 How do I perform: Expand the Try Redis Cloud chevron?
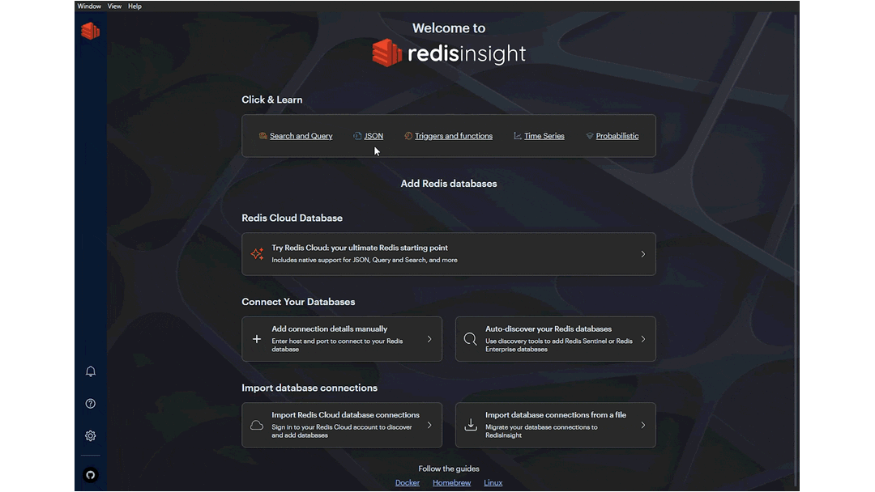[642, 254]
